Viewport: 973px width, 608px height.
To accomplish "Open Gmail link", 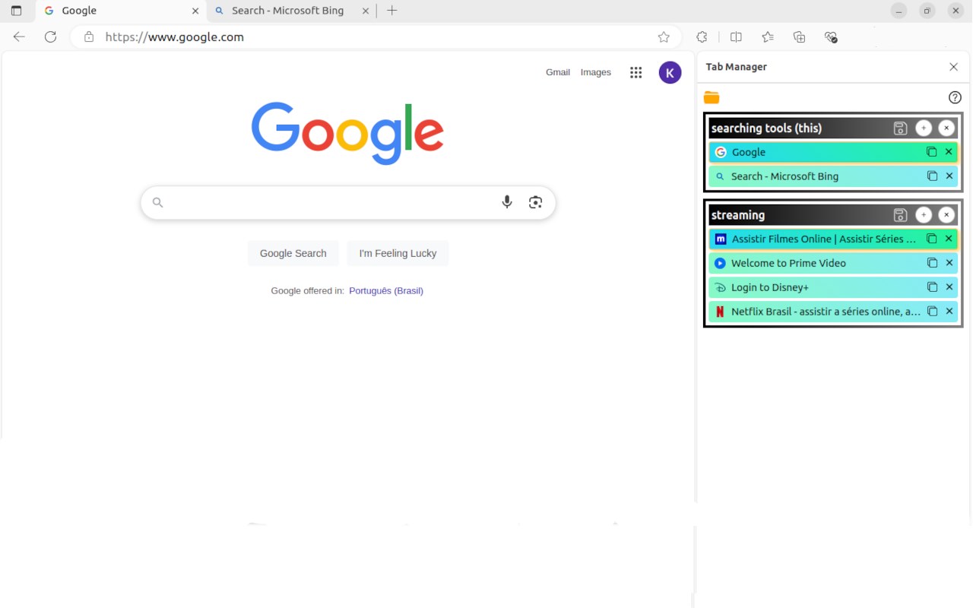I will 558,72.
